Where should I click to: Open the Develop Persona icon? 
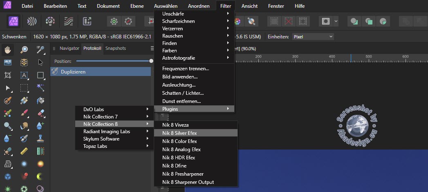(x=50, y=21)
